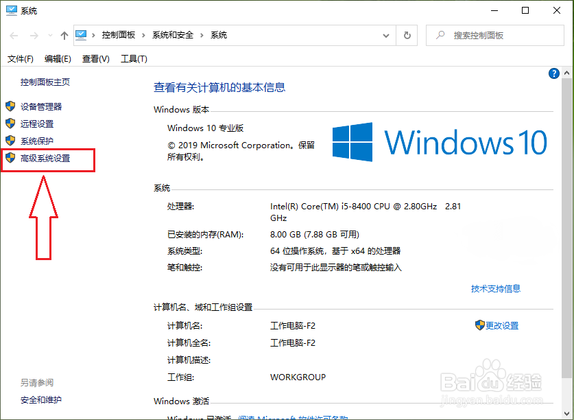This screenshot has width=574, height=420.
Task: Click the blue help question mark icon
Action: 554,73
